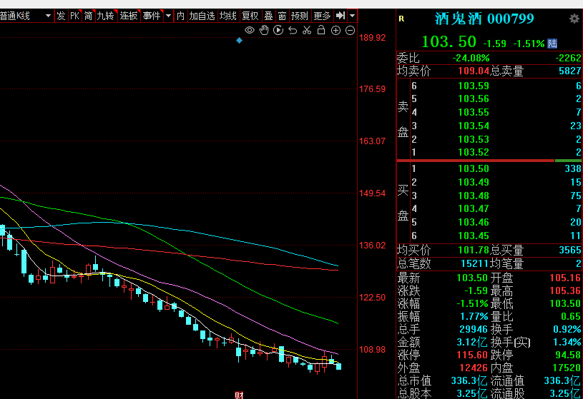
Task: Click the 开盘 value 105.16
Action: [x=565, y=278]
